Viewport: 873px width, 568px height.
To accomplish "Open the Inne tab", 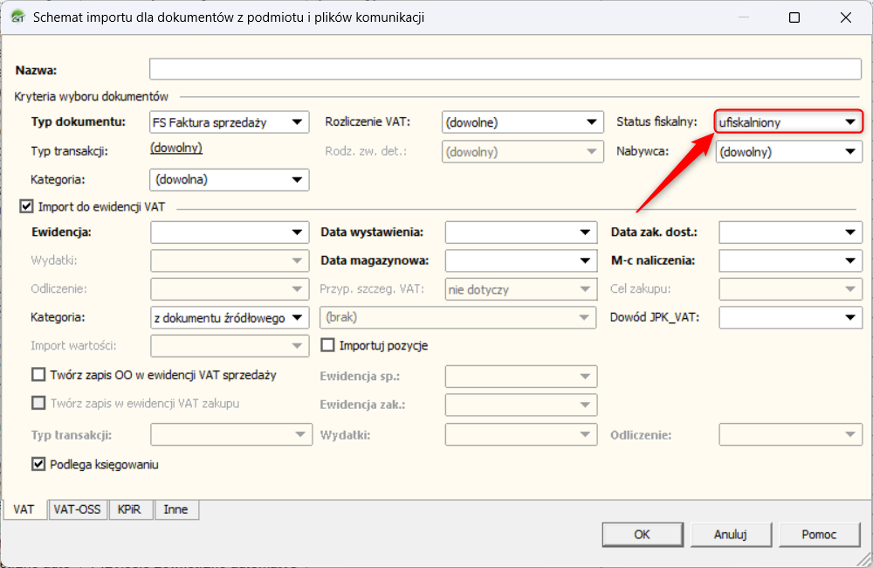I will [x=175, y=509].
